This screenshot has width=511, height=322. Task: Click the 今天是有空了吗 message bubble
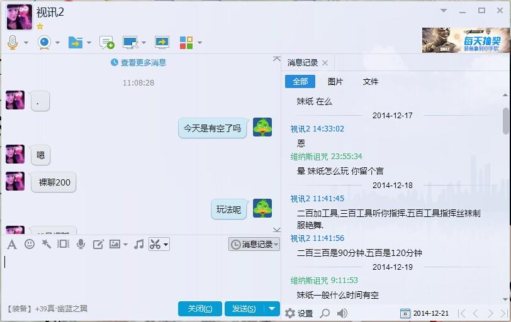pyautogui.click(x=213, y=128)
